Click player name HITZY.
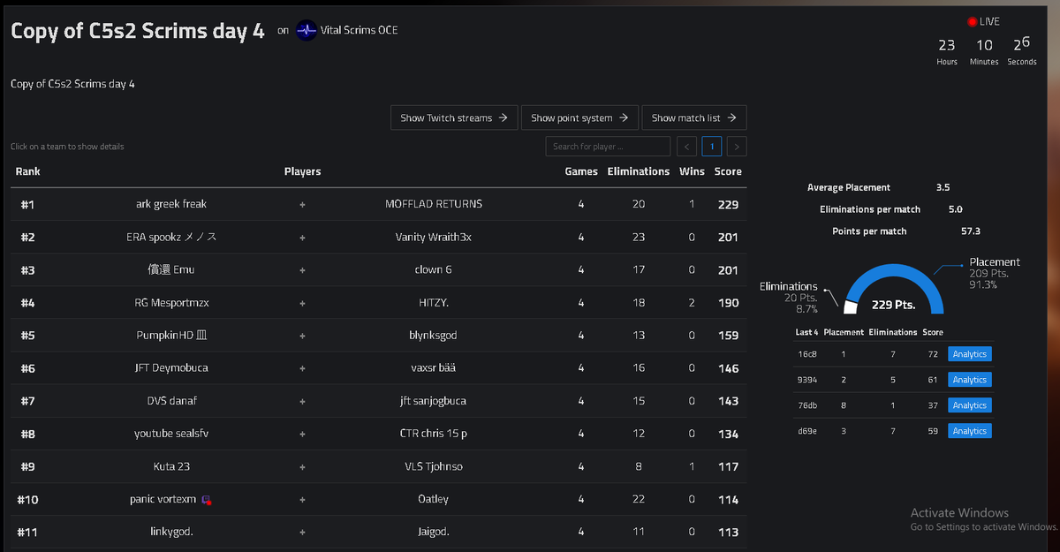Screen dimensions: 1060x552 (434, 303)
